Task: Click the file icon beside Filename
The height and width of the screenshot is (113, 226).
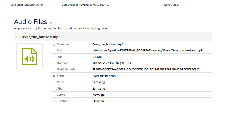Action: click(54, 44)
